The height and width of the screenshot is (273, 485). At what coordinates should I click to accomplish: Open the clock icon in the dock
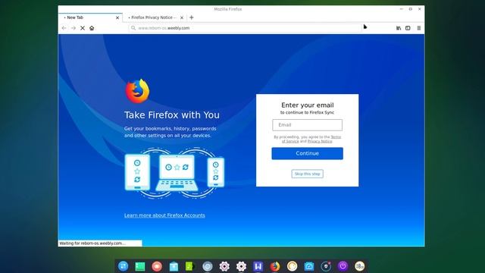359,266
